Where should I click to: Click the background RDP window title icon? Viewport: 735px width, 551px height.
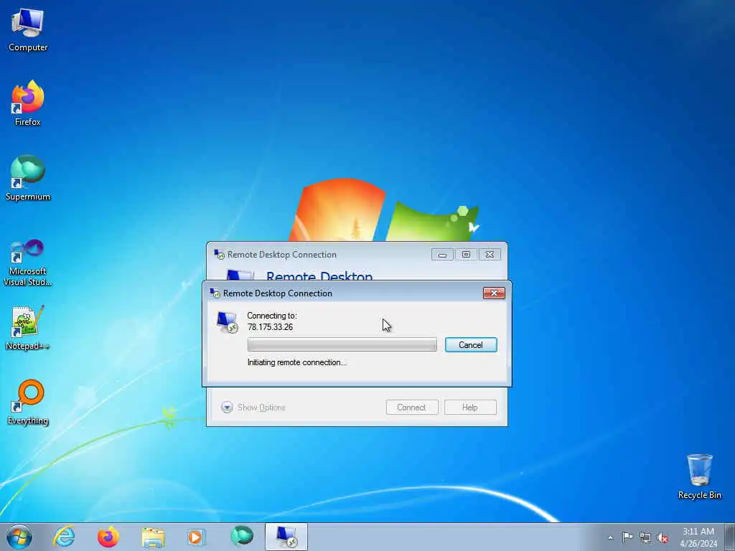(219, 255)
